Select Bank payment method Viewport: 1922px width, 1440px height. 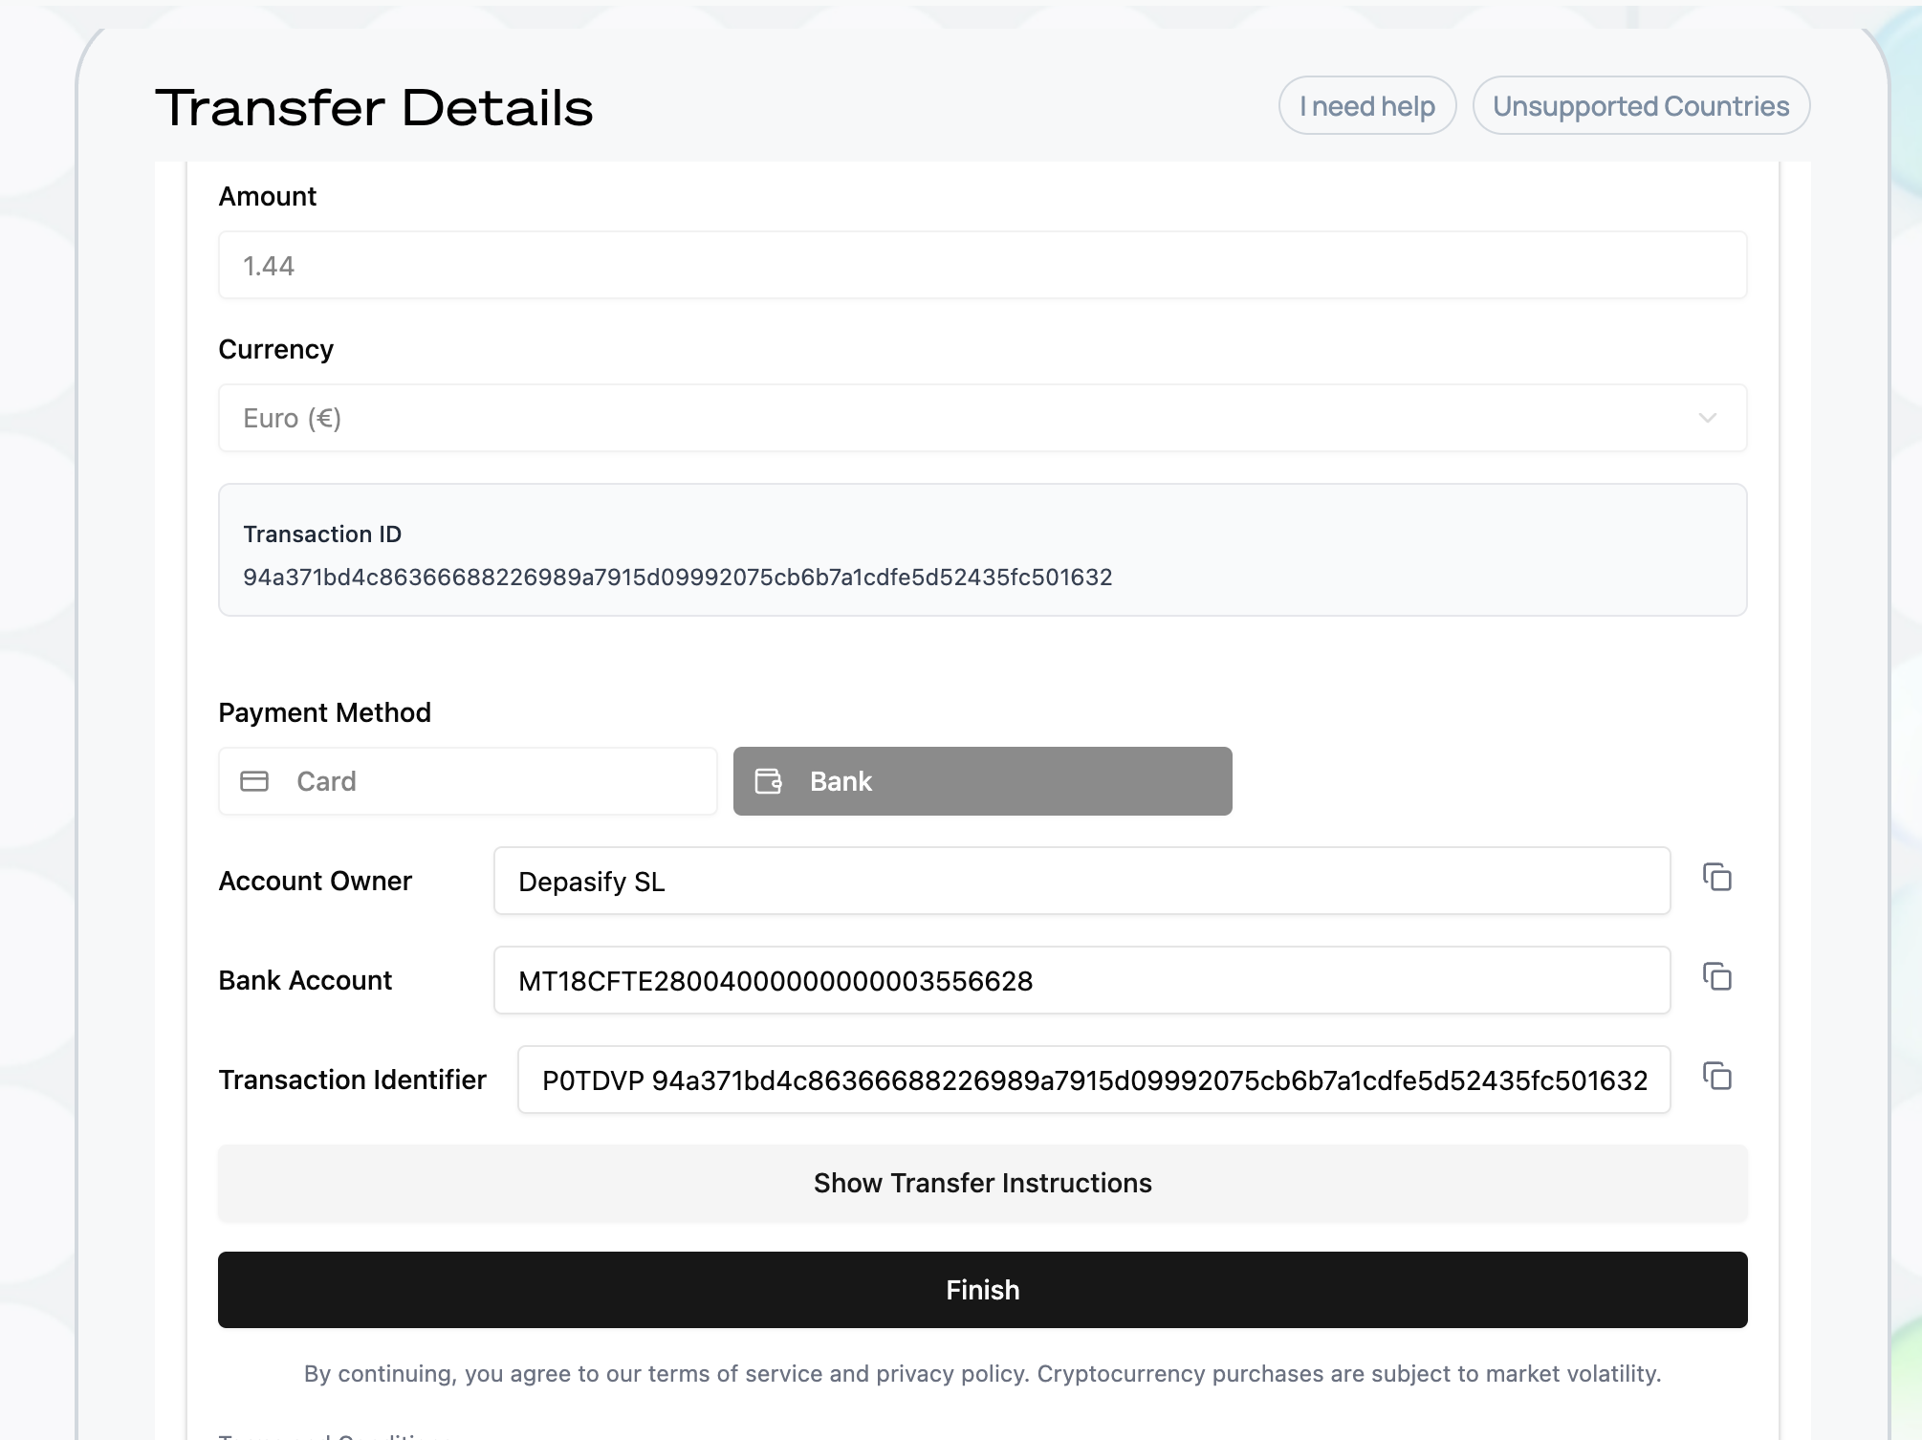click(x=982, y=781)
